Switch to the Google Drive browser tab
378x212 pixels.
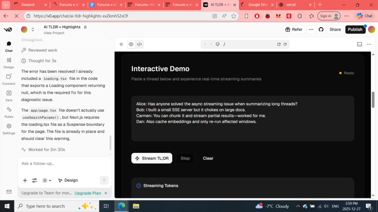click(257, 5)
